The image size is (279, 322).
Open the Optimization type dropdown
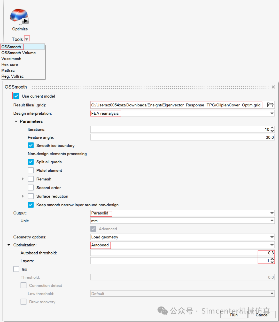[182, 245]
